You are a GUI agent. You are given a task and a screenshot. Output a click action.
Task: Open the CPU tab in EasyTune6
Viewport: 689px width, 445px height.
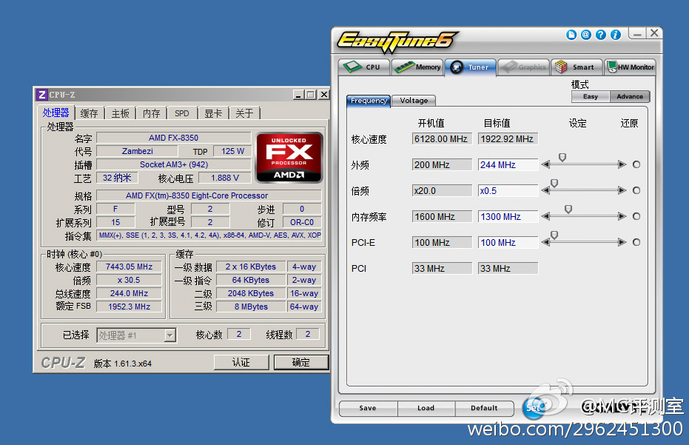[364, 67]
